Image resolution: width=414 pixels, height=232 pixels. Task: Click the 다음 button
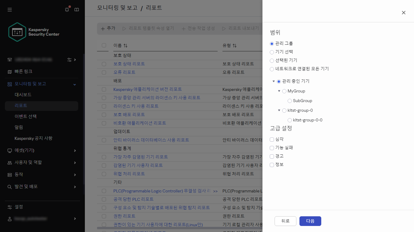point(310,221)
